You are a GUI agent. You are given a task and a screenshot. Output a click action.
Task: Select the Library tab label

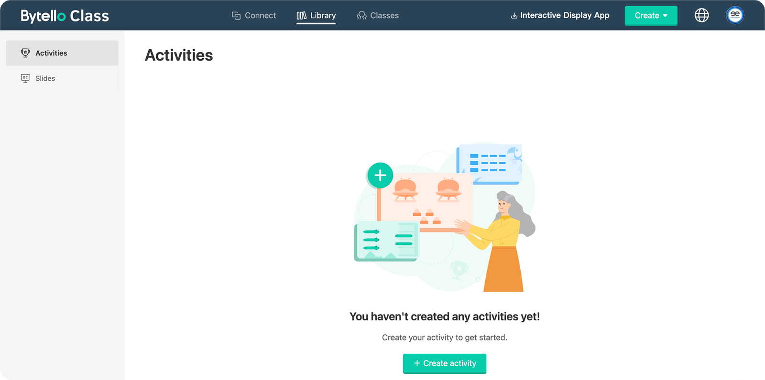tap(323, 16)
